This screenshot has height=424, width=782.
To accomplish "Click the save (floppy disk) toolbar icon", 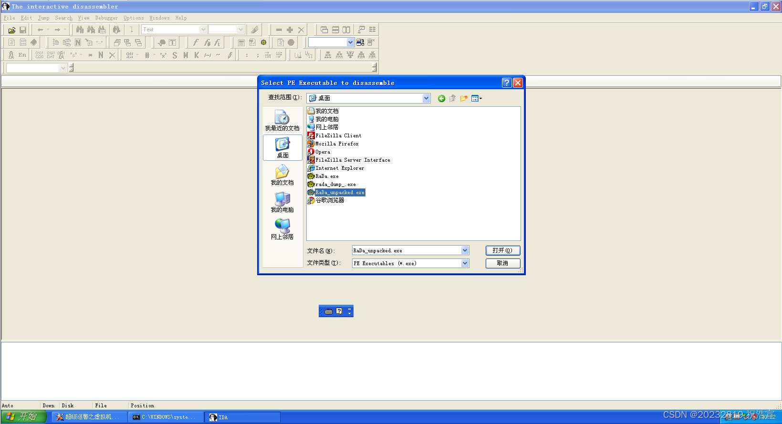I will click(x=22, y=30).
